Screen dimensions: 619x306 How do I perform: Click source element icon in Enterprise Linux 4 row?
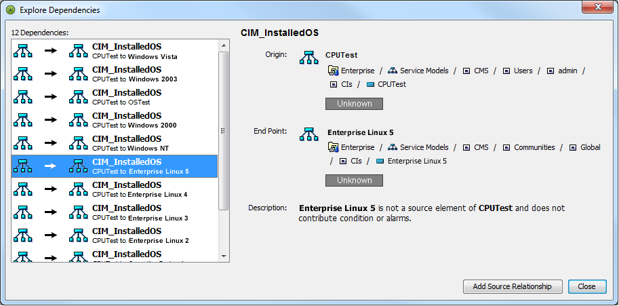coord(22,189)
